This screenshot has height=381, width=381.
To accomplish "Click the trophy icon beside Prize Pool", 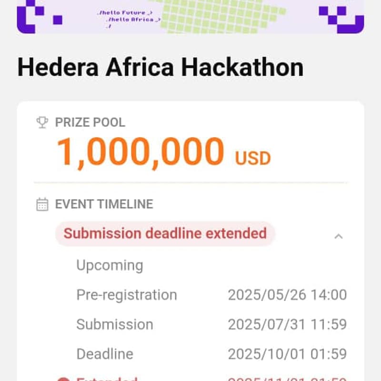I will (42, 122).
